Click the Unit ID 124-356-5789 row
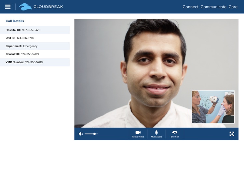This screenshot has height=183, width=244. click(35, 38)
